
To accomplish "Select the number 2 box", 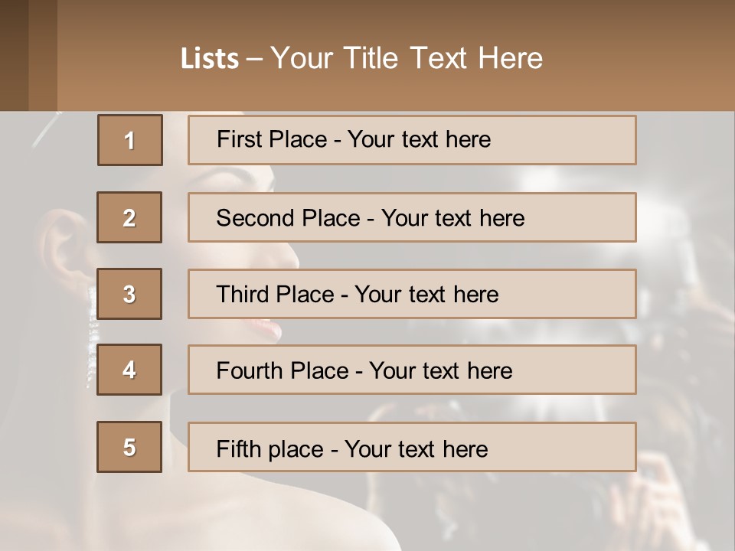I will 129,217.
